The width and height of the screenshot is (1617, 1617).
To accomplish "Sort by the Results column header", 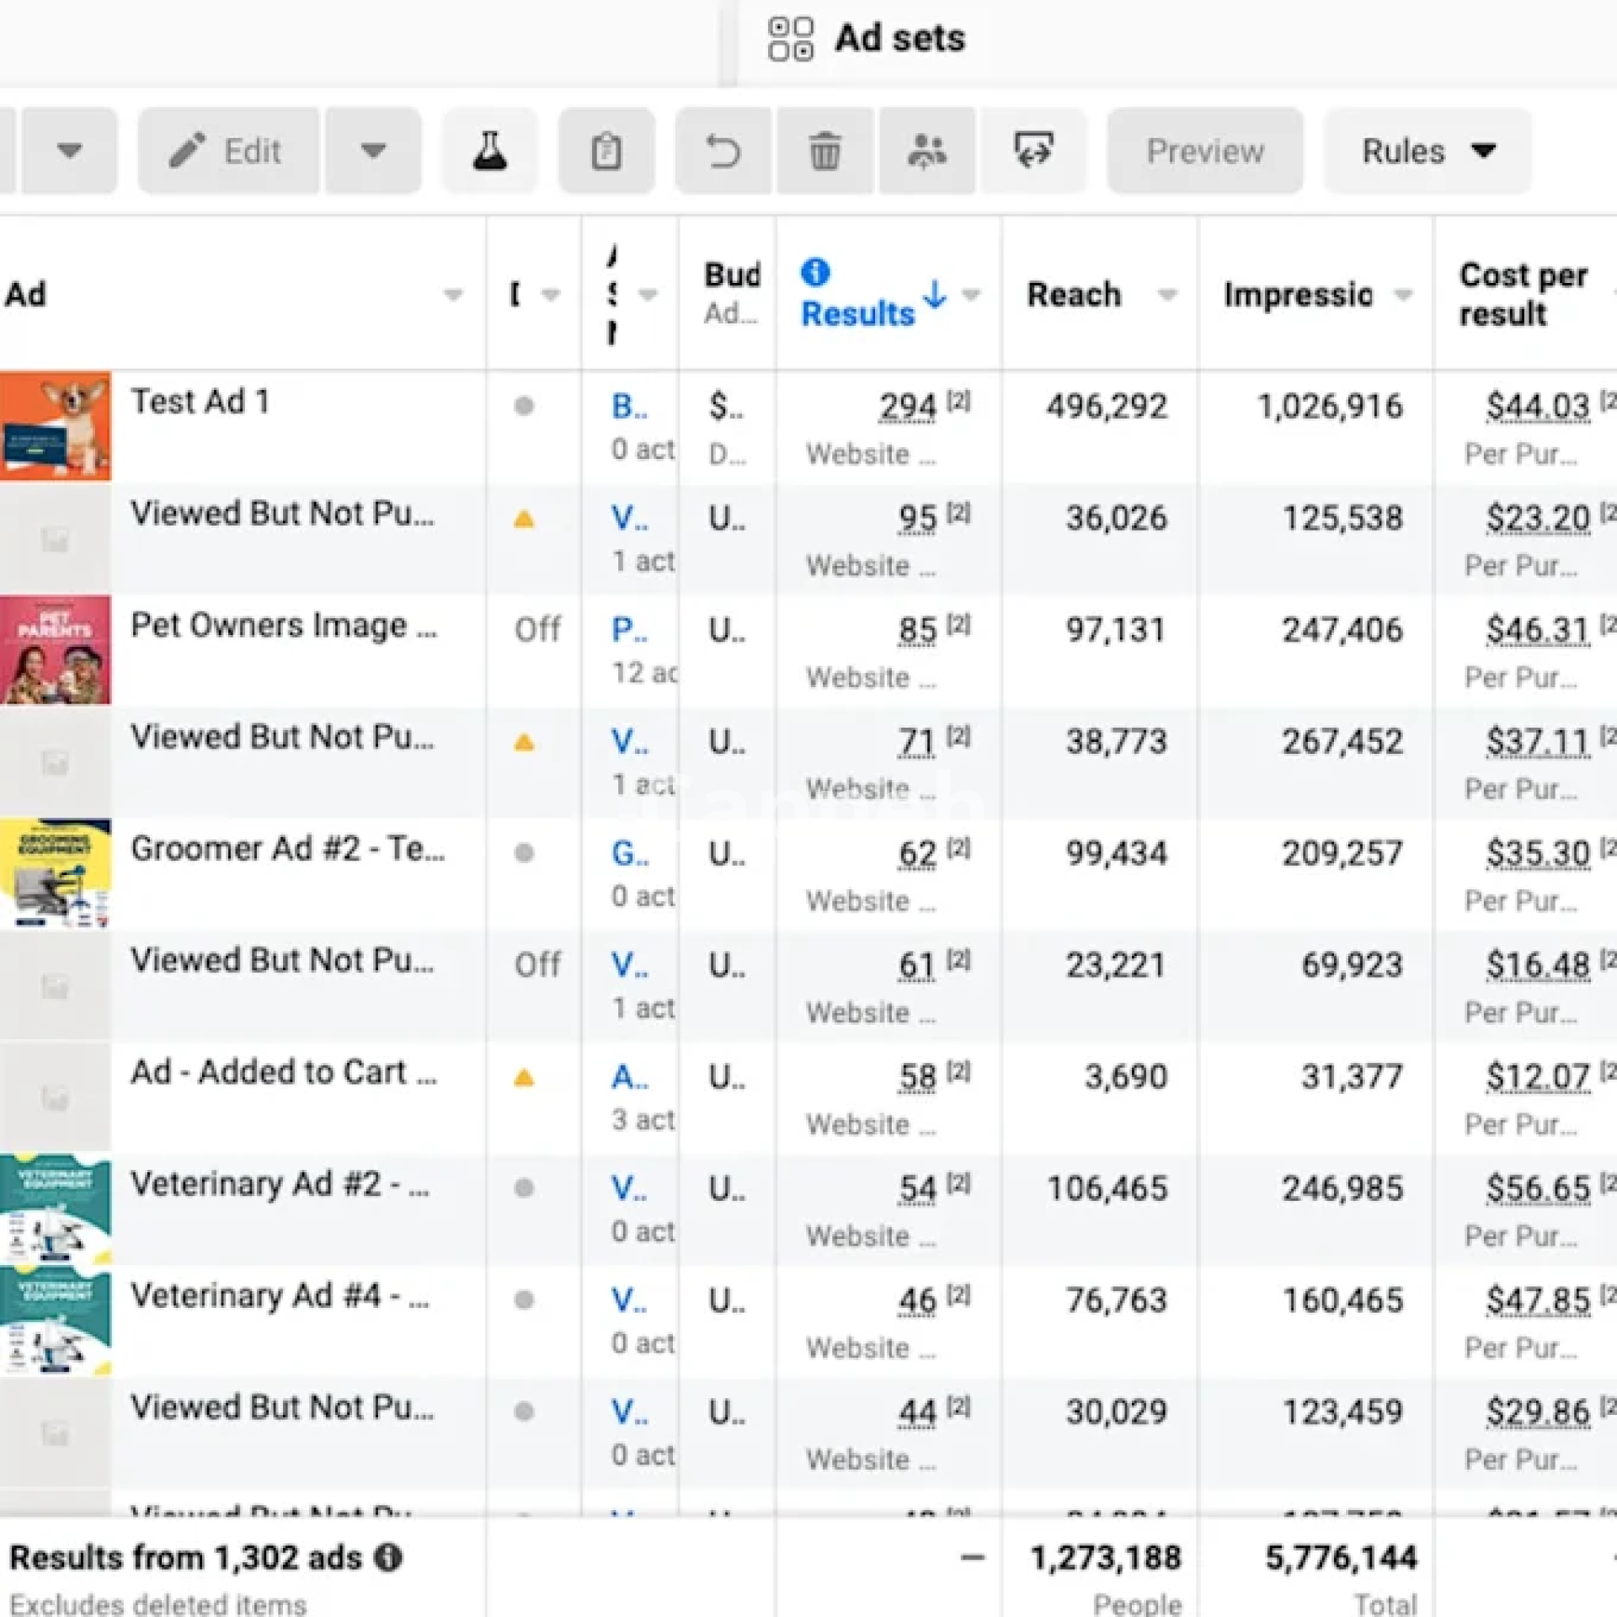I will pyautogui.click(x=857, y=313).
